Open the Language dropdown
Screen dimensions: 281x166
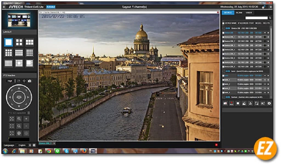[23, 145]
